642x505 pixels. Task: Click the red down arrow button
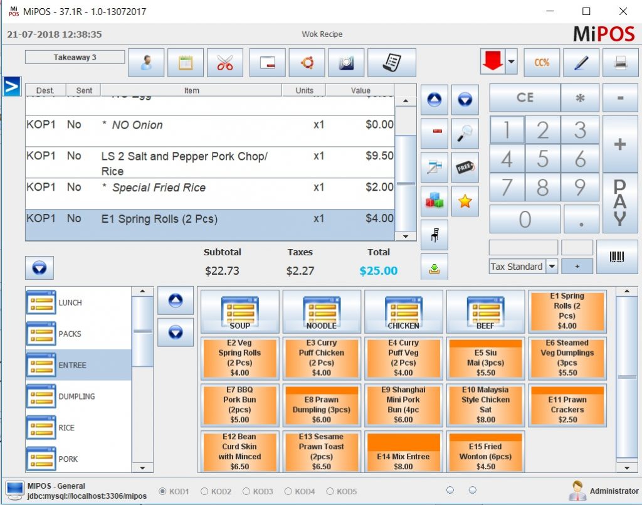[x=493, y=62]
